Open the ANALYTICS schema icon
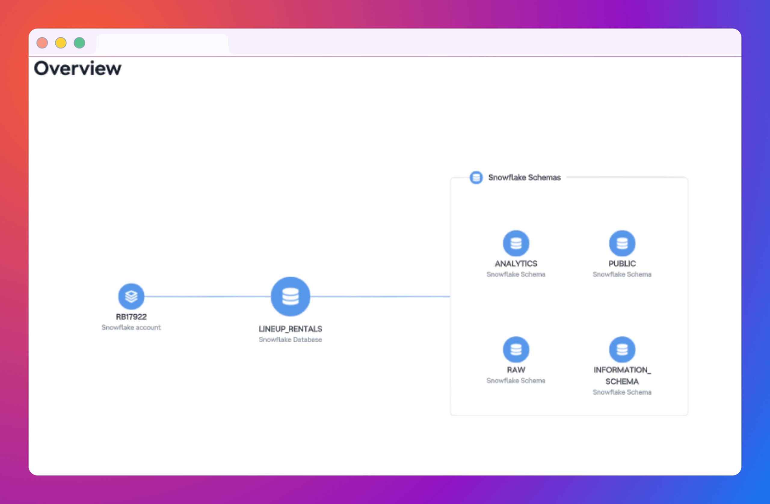This screenshot has height=504, width=770. click(x=516, y=243)
